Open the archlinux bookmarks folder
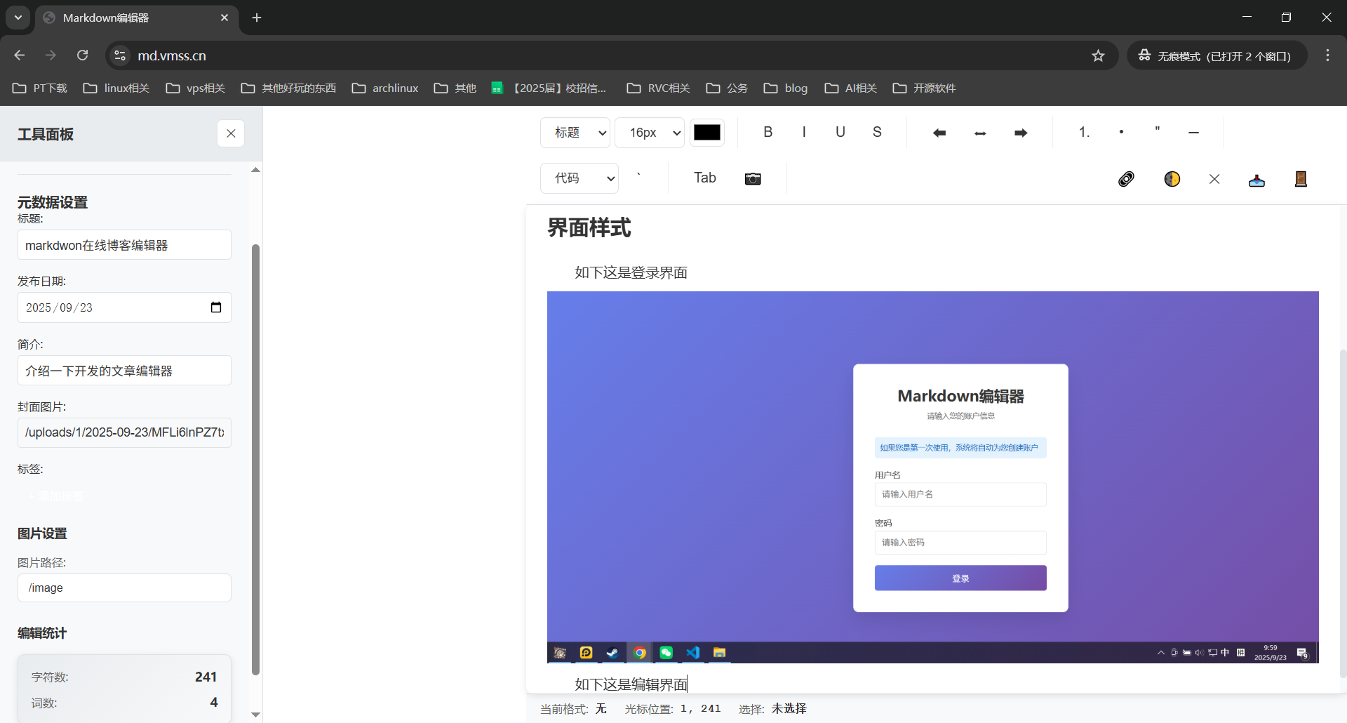1347x723 pixels. click(x=385, y=88)
